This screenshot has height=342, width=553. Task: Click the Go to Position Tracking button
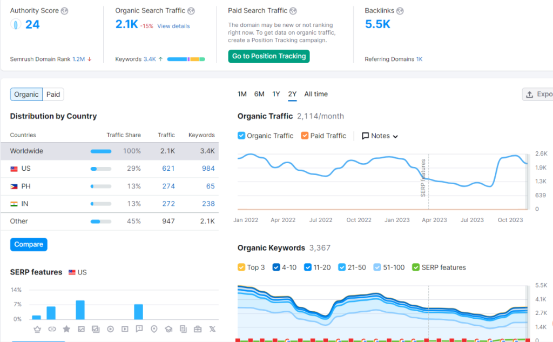point(268,56)
